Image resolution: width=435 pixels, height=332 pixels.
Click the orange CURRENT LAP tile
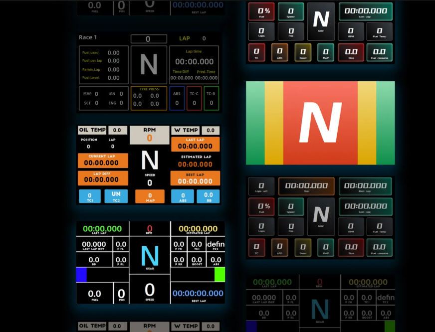[103, 161]
